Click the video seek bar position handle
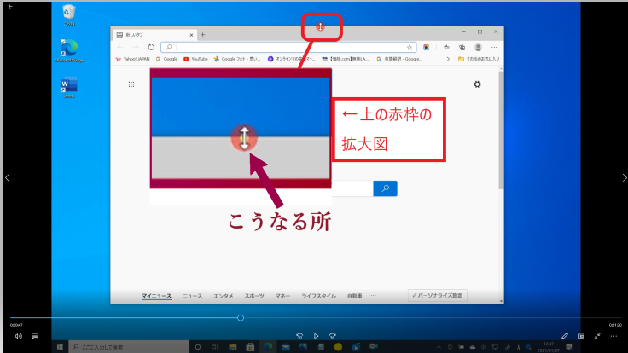 [241, 318]
